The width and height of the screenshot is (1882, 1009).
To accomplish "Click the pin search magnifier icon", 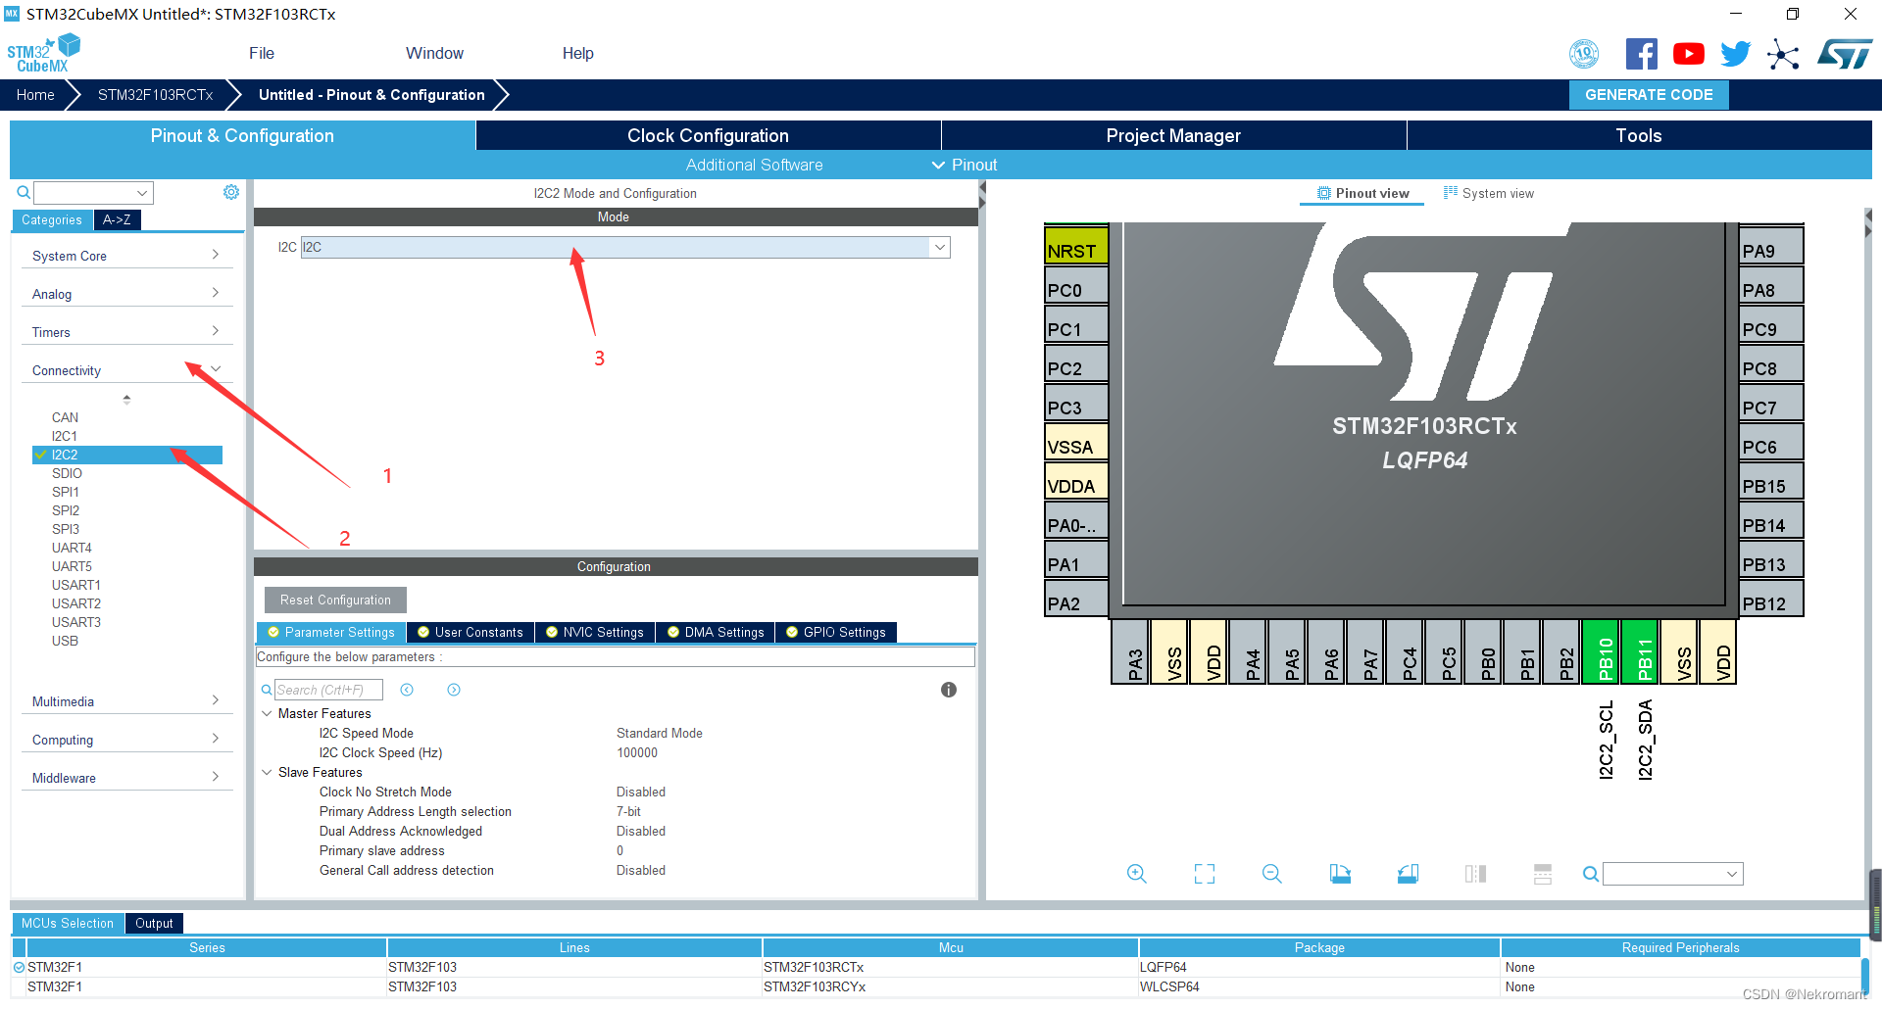I will 1591,874.
